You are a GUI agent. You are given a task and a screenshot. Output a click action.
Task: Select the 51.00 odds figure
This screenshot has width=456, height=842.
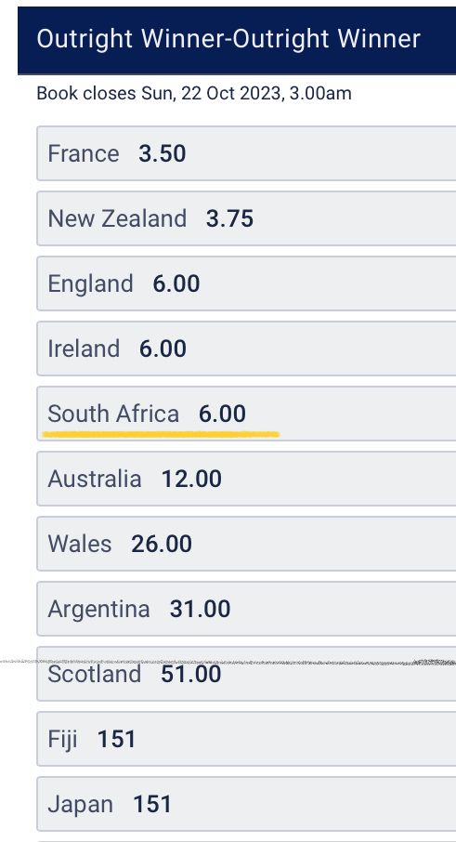pyautogui.click(x=191, y=674)
